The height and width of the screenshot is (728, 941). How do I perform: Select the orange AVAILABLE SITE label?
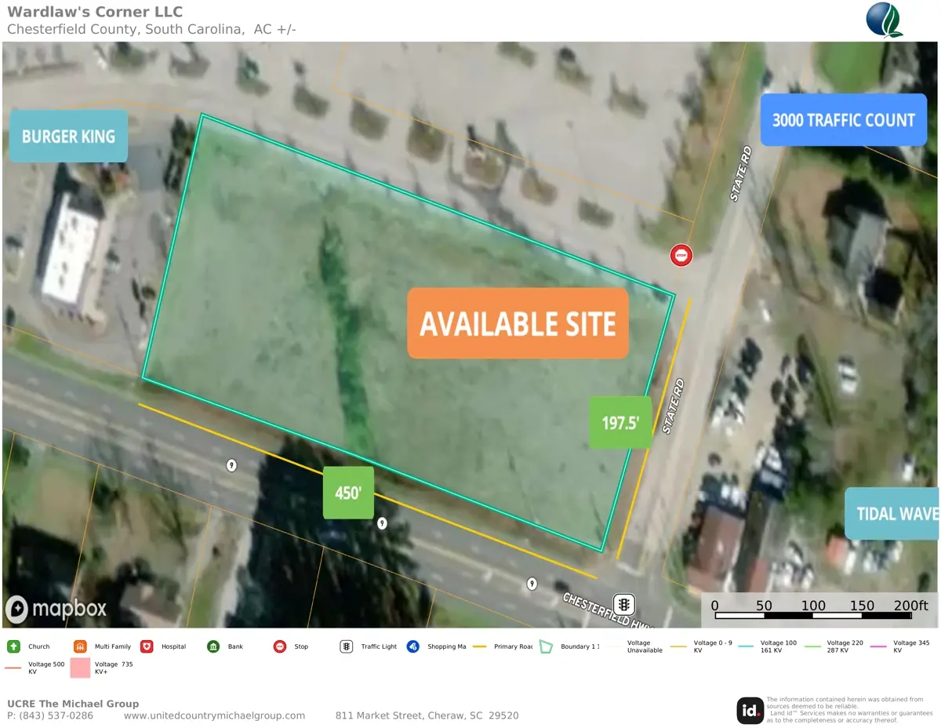click(518, 323)
